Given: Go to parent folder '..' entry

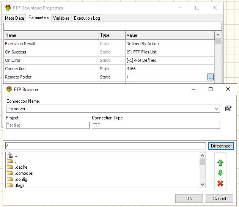Looking at the screenshot, I should (x=12, y=155).
